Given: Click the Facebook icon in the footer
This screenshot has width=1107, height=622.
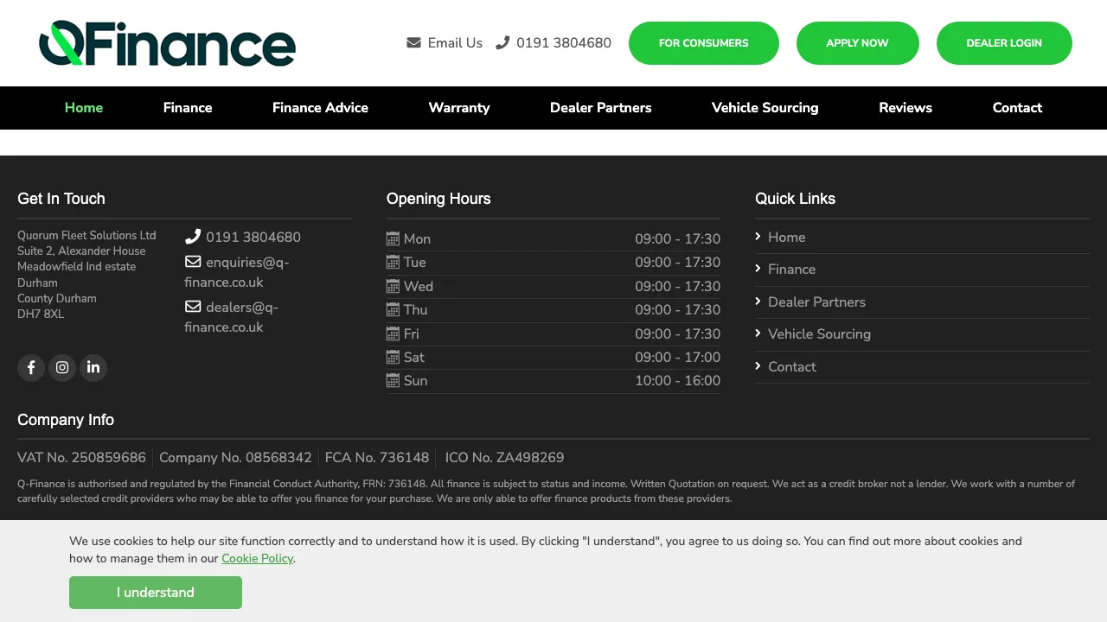Looking at the screenshot, I should [x=31, y=367].
